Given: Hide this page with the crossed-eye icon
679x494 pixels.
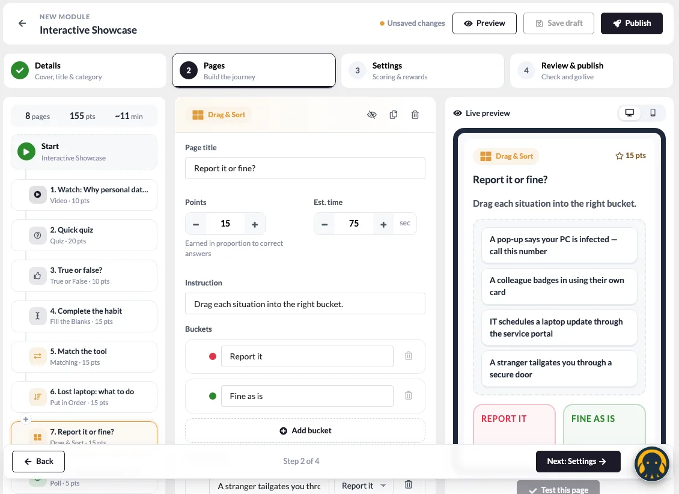Looking at the screenshot, I should pyautogui.click(x=371, y=115).
